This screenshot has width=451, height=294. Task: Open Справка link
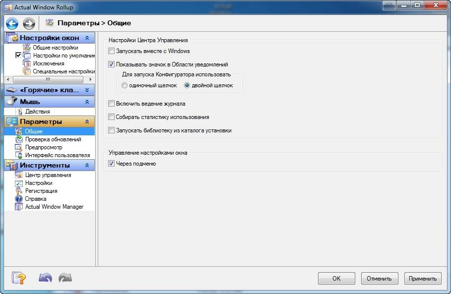[36, 199]
